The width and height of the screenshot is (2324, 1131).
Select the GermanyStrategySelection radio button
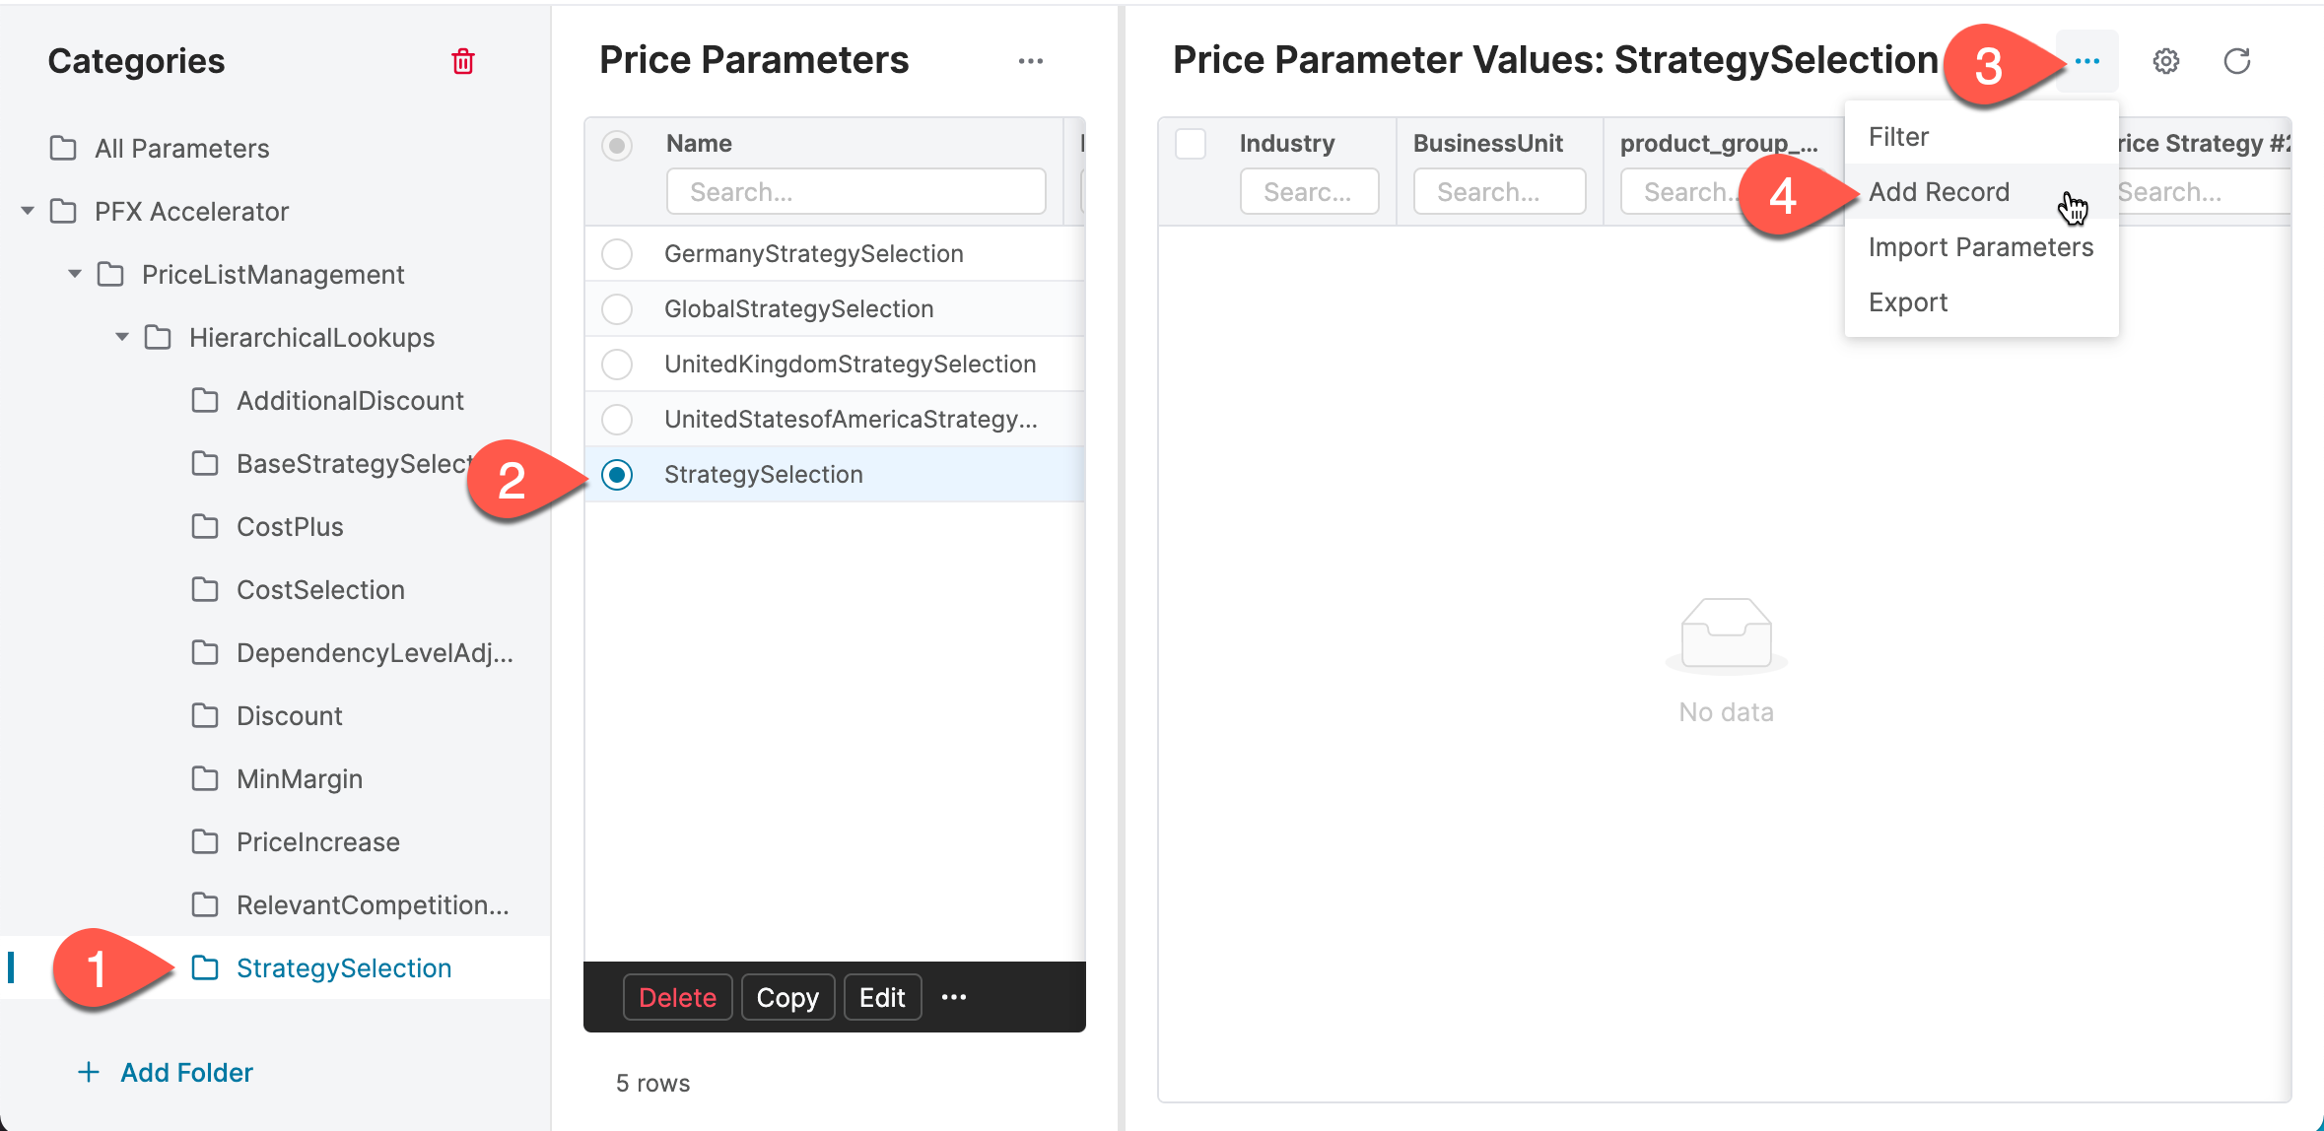617,254
